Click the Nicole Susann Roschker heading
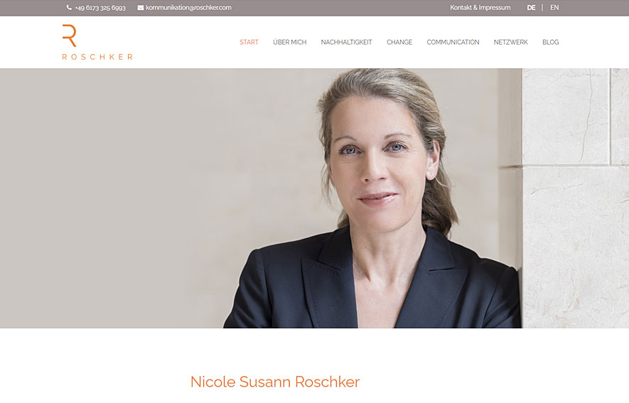Viewport: 629px width, 403px height. click(x=275, y=382)
